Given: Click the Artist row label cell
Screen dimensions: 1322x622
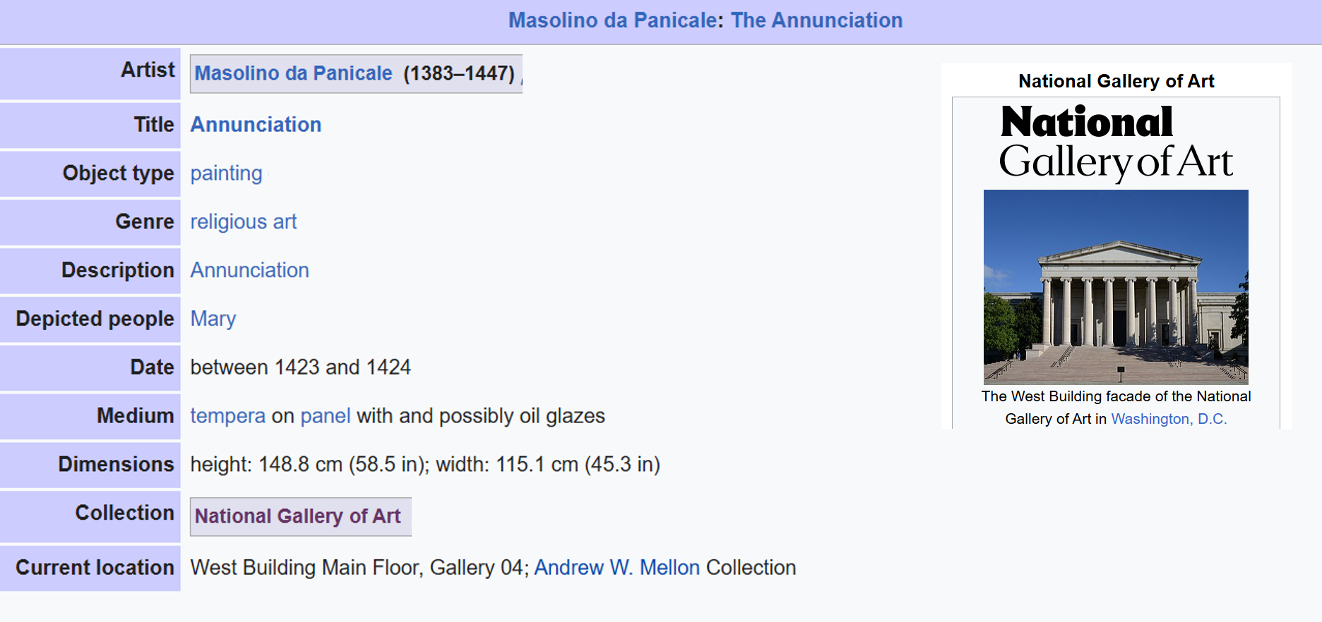Looking at the screenshot, I should [90, 73].
